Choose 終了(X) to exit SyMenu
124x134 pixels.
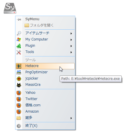click(45, 126)
